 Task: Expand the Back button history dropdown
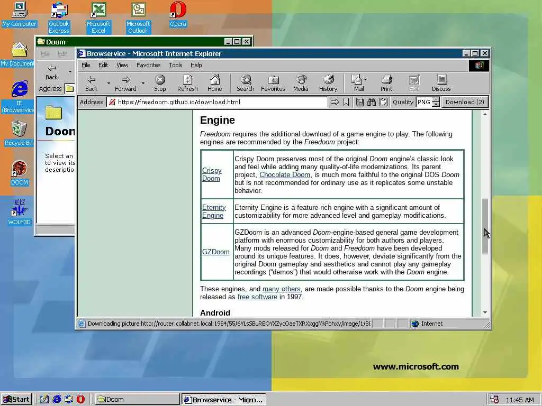109,83
